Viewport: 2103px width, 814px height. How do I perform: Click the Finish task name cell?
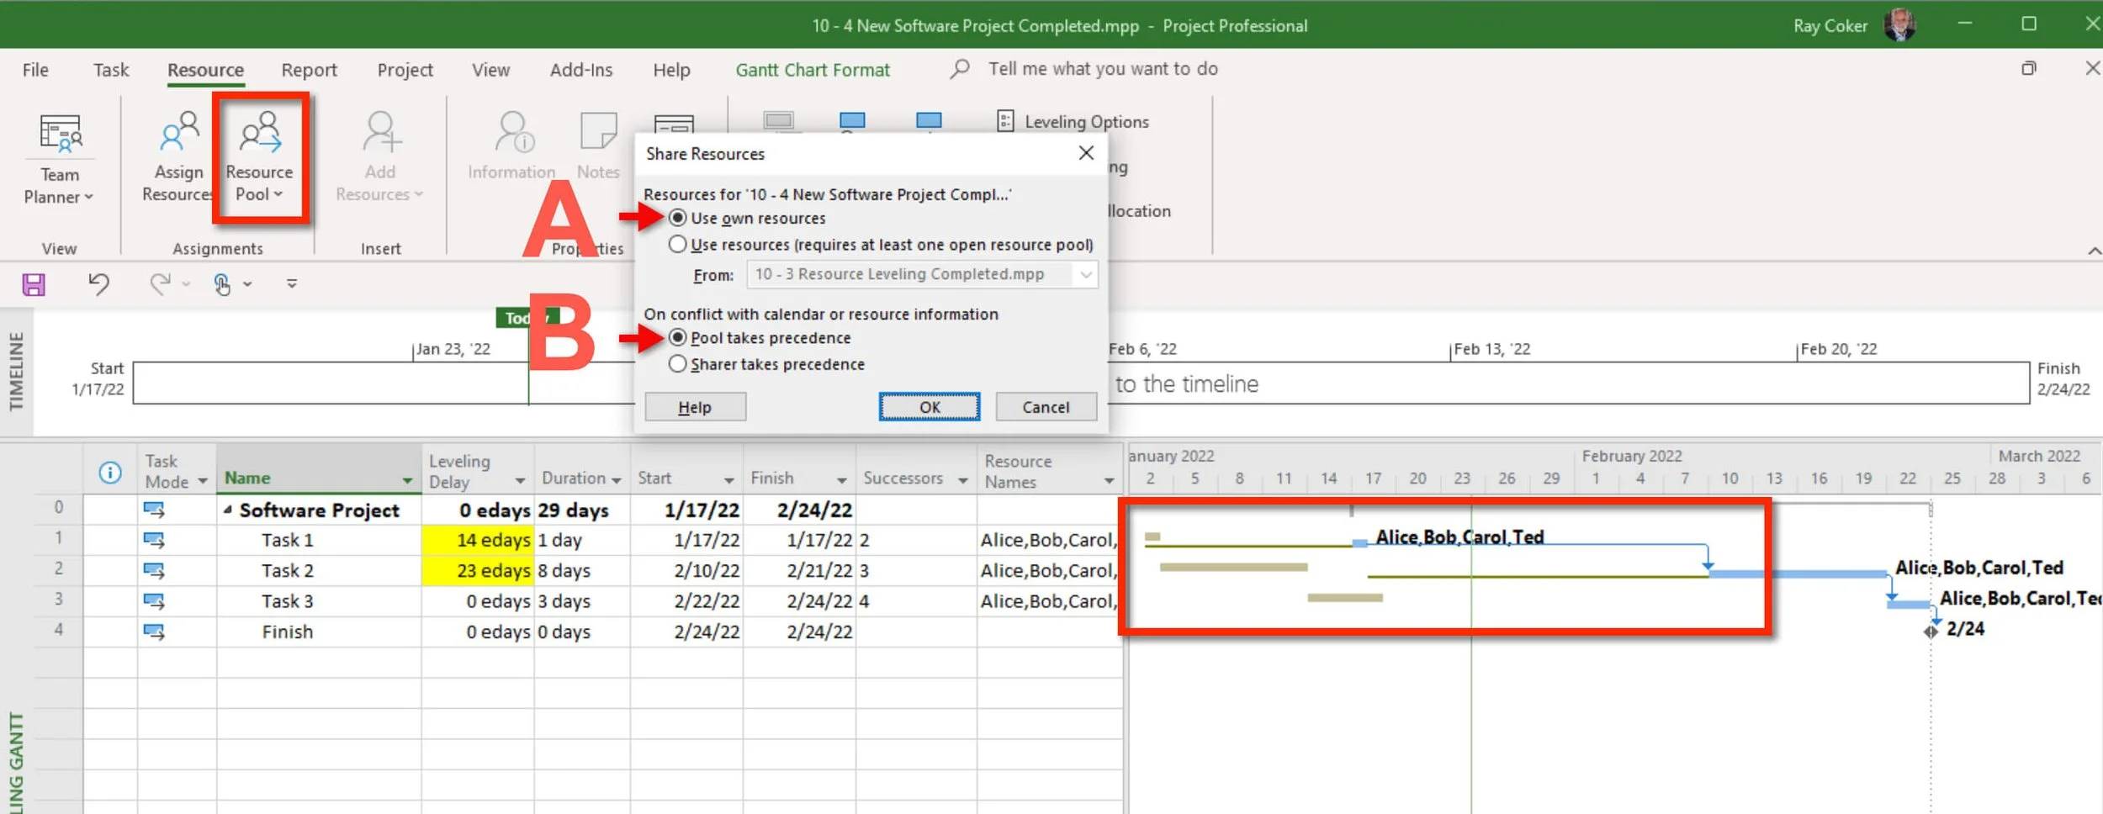(x=319, y=632)
